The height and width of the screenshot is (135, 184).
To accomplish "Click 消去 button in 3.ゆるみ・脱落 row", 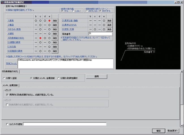I will [x=55, y=29].
